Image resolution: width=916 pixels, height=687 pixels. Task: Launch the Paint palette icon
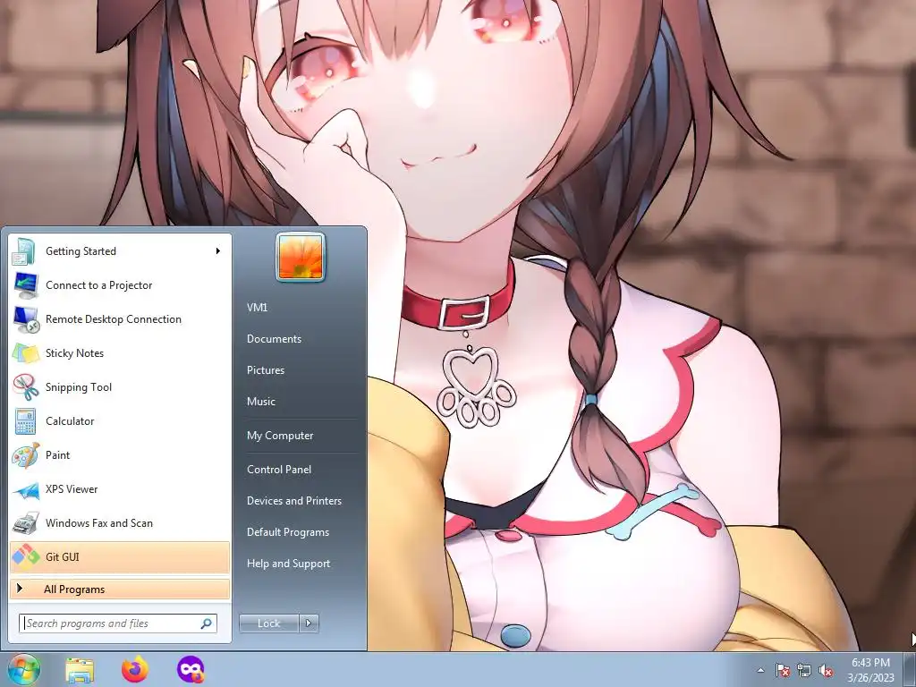(25, 455)
